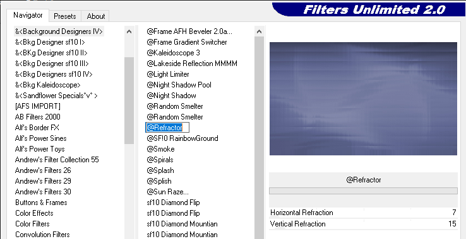Select Andrew's Filter Collection 55
The image size is (466, 239).
[x=57, y=160]
